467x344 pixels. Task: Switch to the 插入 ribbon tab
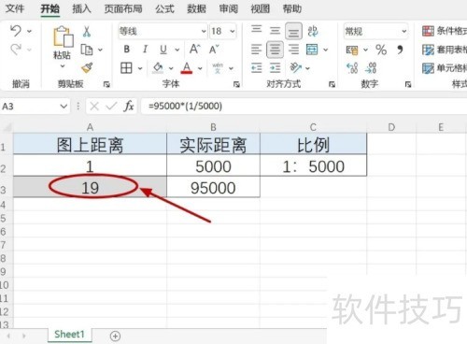81,8
